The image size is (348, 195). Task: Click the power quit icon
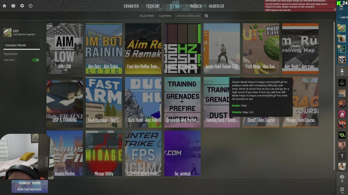[x=30, y=6]
